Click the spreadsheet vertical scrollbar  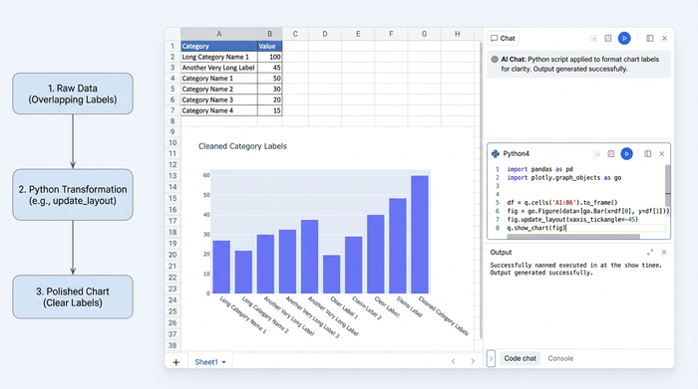(x=481, y=191)
